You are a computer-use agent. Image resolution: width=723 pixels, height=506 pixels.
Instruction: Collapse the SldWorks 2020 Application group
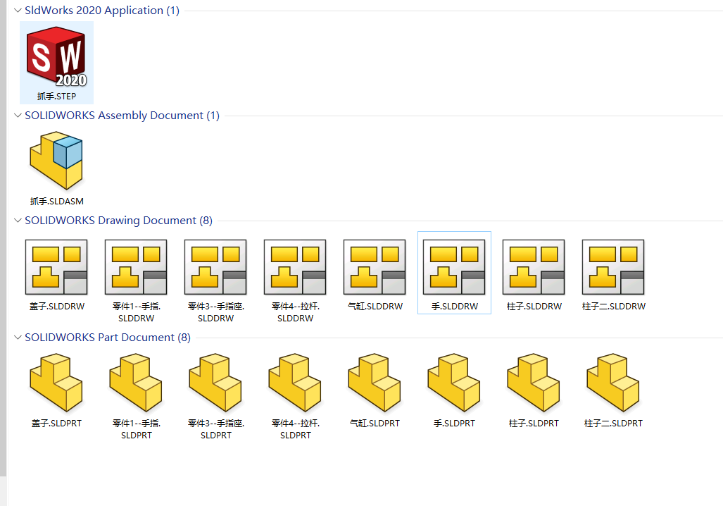18,10
